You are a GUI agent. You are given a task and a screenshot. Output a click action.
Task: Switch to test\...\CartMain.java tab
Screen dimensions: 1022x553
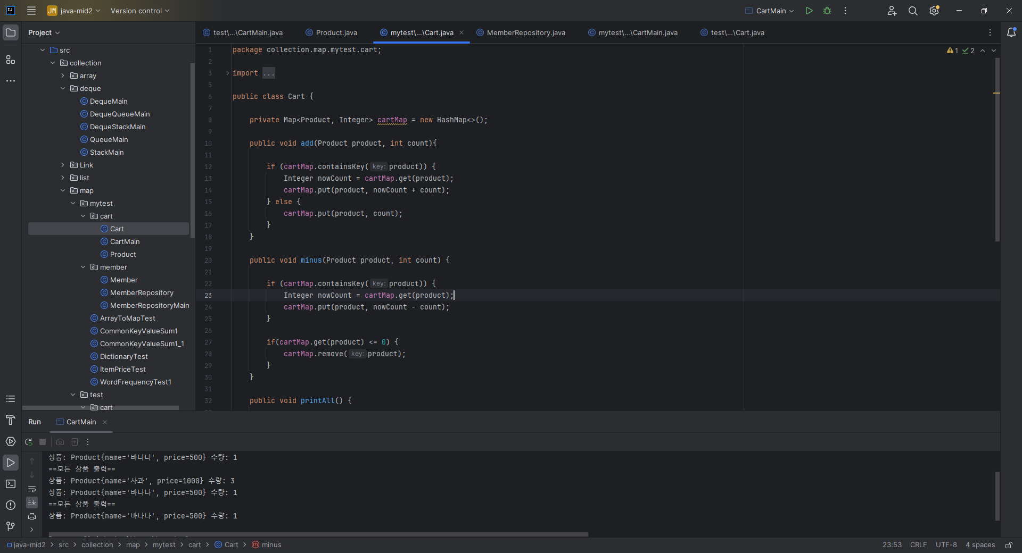243,32
